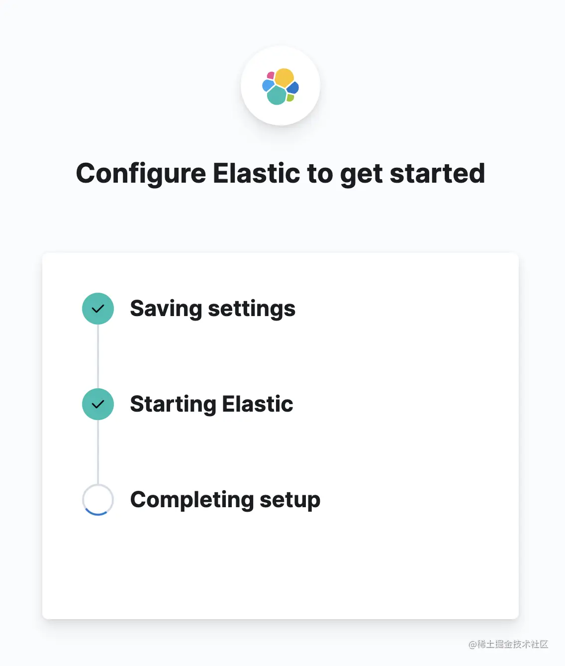Click the spinning progress circle for Completing setup

(x=97, y=500)
